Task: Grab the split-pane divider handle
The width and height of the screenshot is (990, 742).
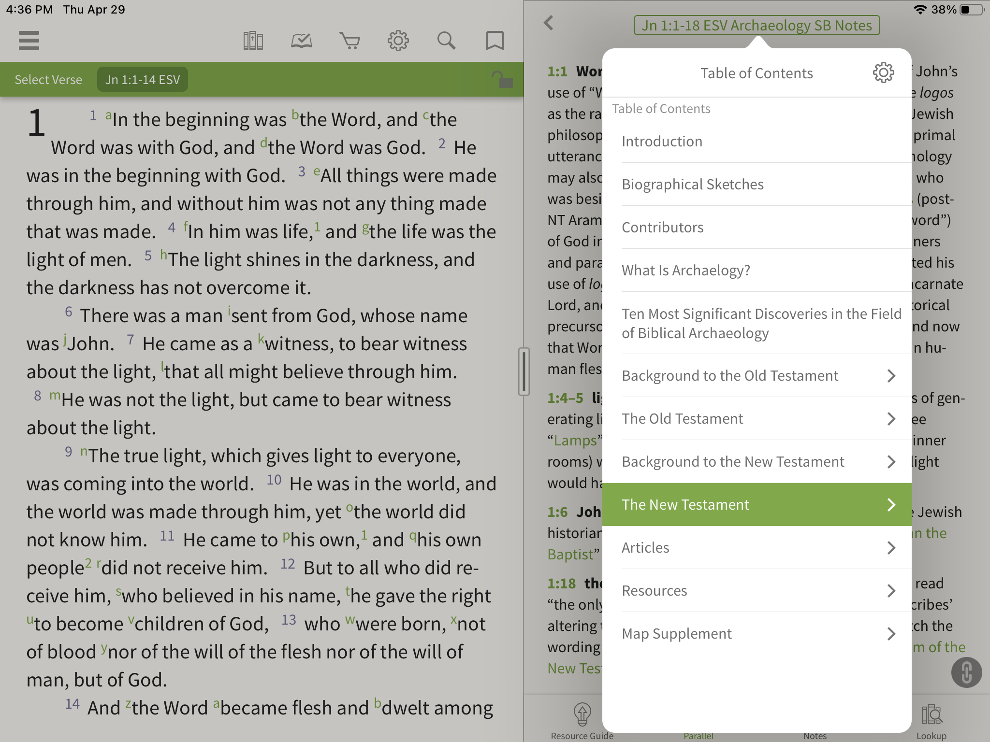Action: coord(524,371)
